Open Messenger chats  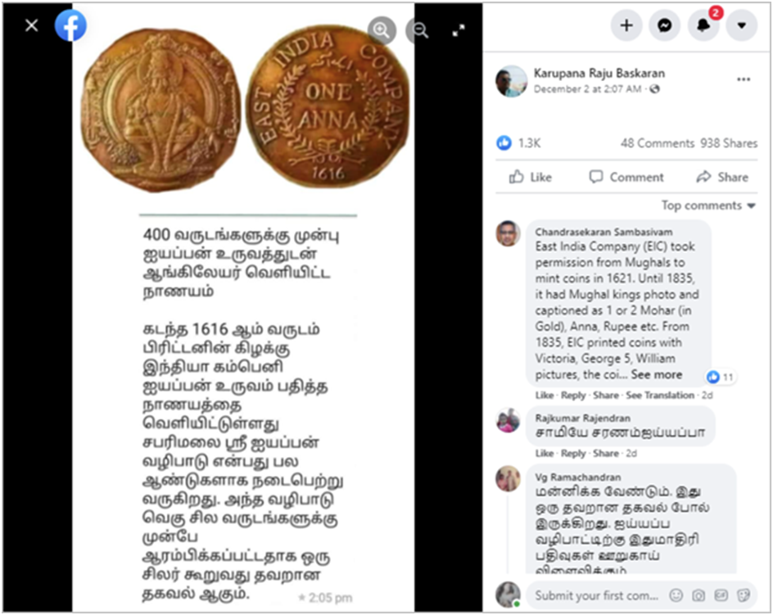click(665, 25)
